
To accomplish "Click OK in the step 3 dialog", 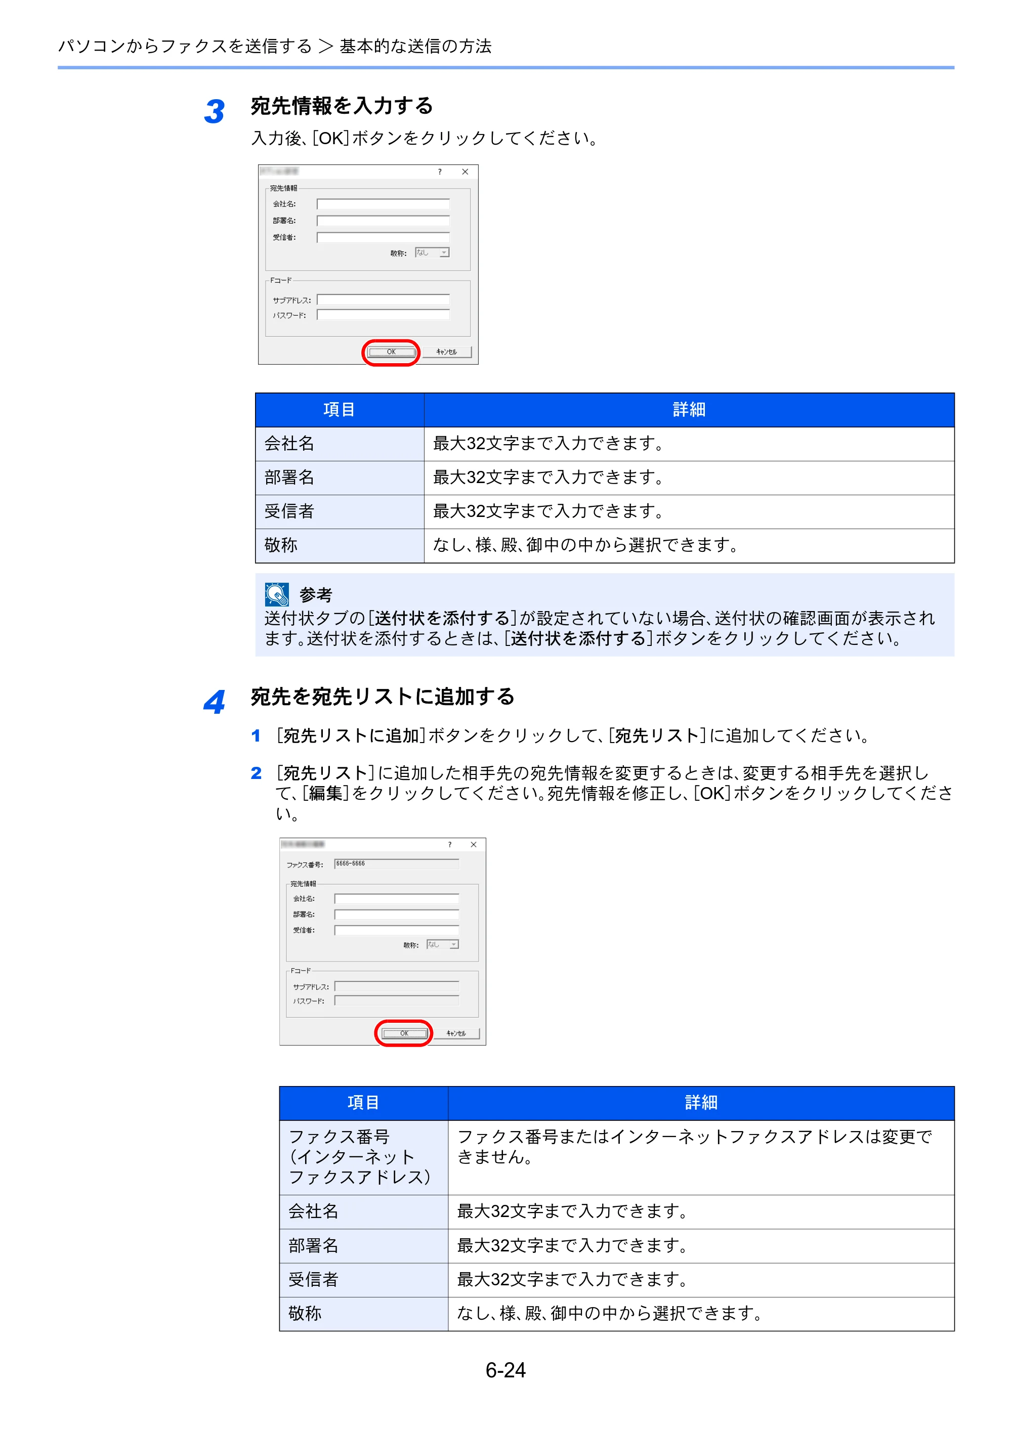I will pos(391,353).
